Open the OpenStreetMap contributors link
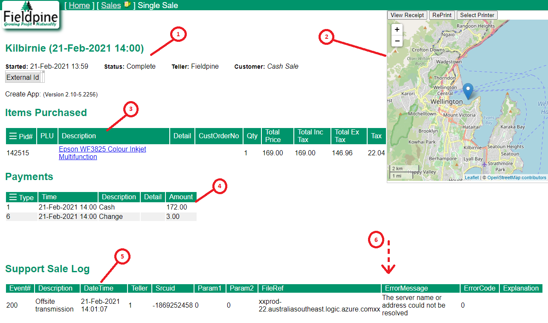 click(x=516, y=178)
